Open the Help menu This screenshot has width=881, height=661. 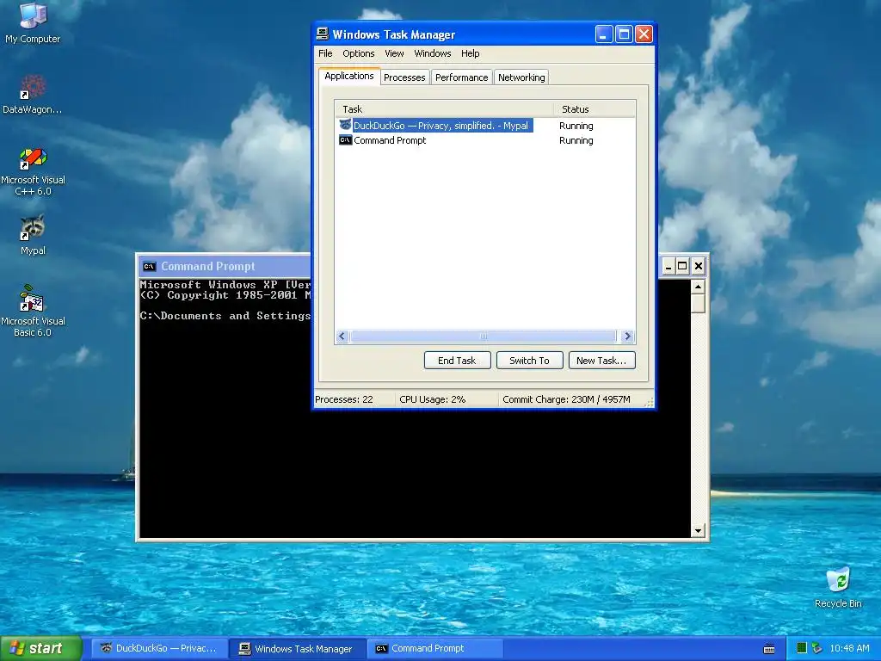point(471,53)
